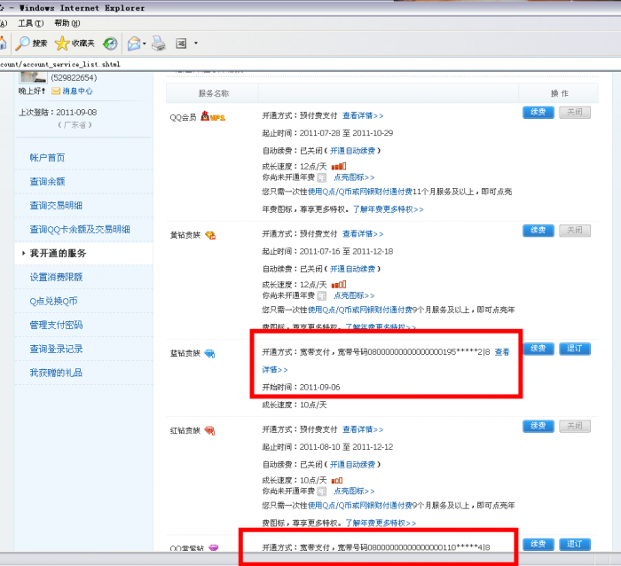Click the user avatar thumbnail

pos(34,76)
